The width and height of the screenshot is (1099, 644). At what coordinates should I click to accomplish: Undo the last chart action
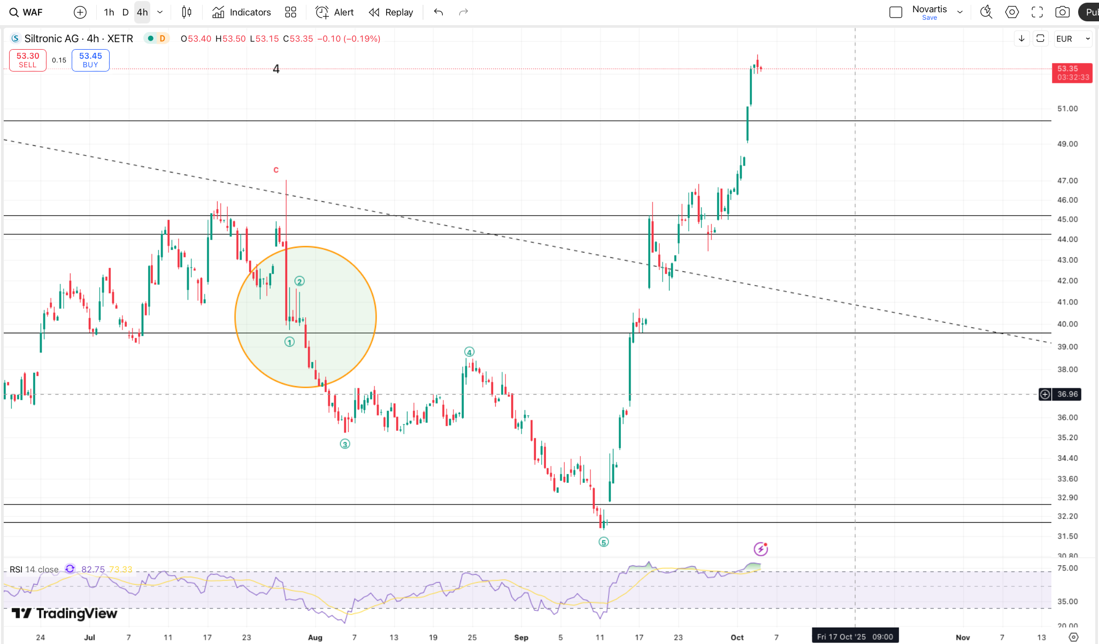[x=439, y=12]
